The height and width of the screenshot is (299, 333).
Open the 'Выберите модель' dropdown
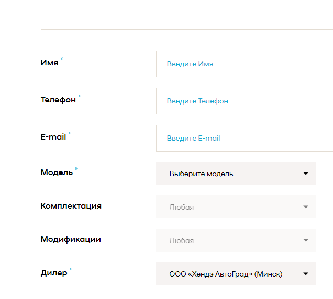pos(236,174)
